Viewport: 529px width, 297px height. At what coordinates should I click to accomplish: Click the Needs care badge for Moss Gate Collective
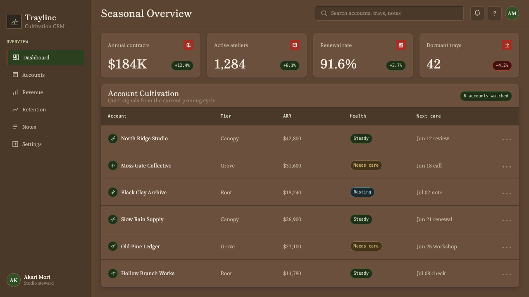pos(366,165)
